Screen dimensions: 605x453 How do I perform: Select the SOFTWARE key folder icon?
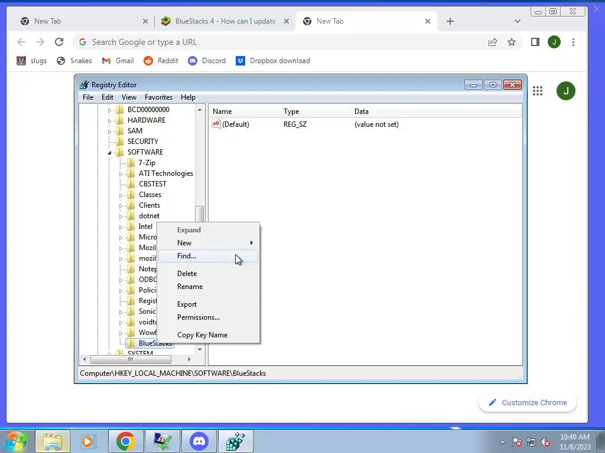pyautogui.click(x=120, y=152)
